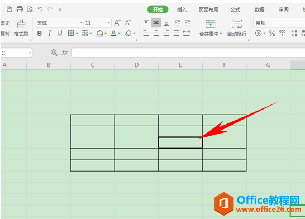Select column E header

[180, 65]
